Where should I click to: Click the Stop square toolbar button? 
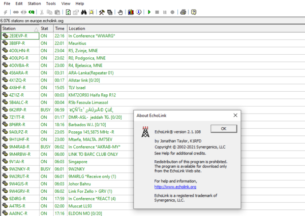[x=157, y=12]
